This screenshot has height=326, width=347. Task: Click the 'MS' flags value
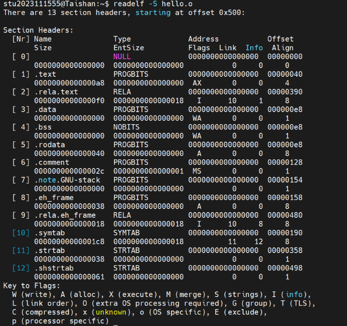point(197,171)
